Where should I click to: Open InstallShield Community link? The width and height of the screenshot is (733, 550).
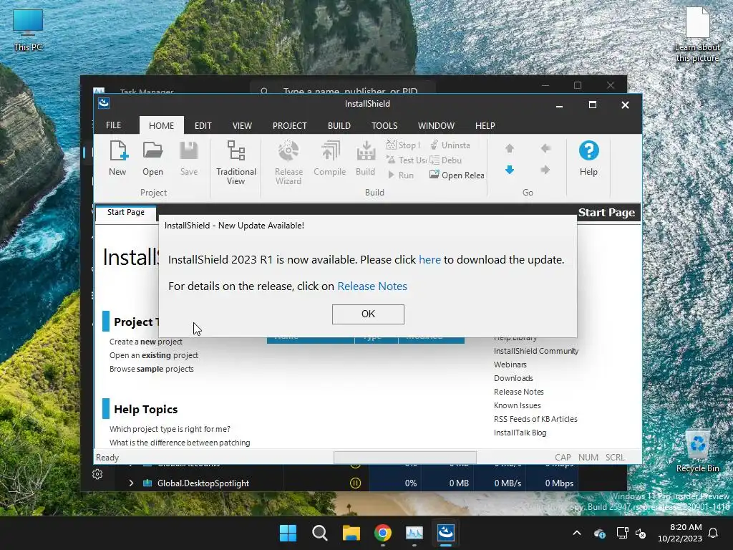pyautogui.click(x=536, y=351)
